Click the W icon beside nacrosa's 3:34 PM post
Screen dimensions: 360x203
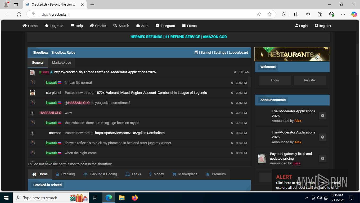232,133
